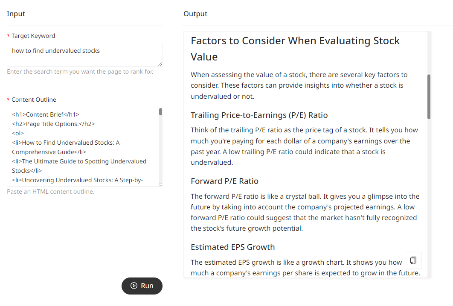Click the red asterisk beside Target Keyword
453x306 pixels.
[8, 36]
